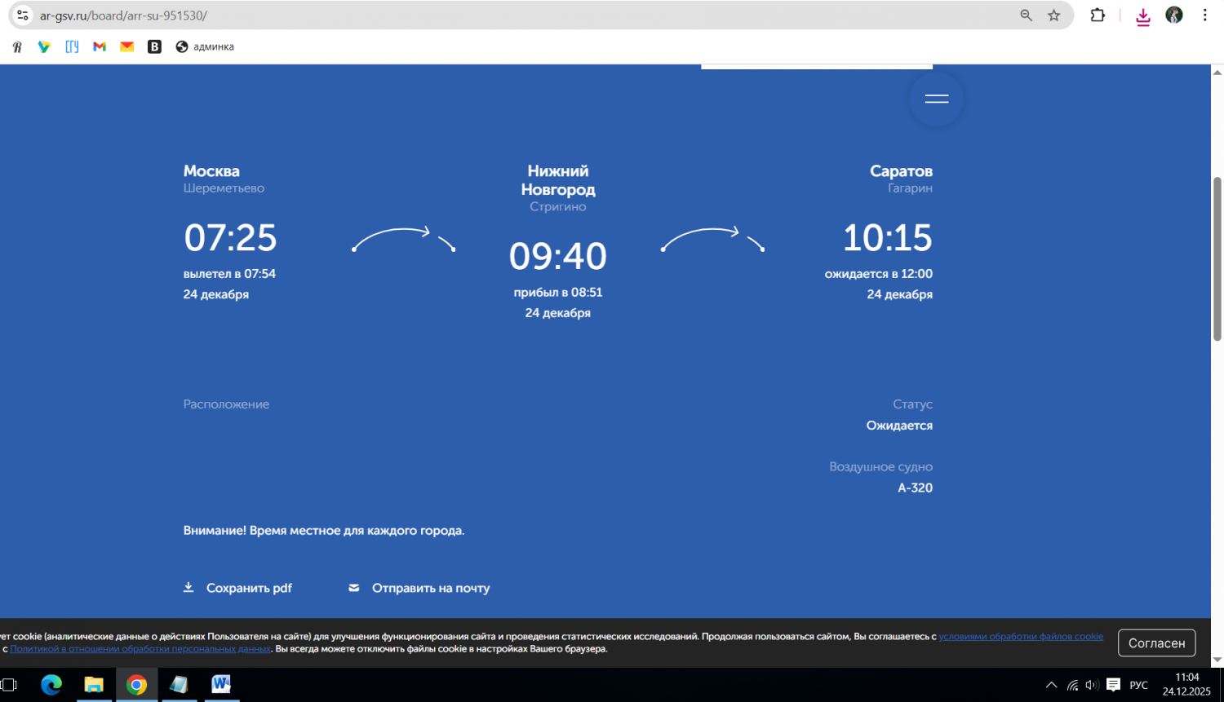Viewport: 1224px width, 702px height.
Task: Switch input language via РУС indicator
Action: click(1138, 685)
